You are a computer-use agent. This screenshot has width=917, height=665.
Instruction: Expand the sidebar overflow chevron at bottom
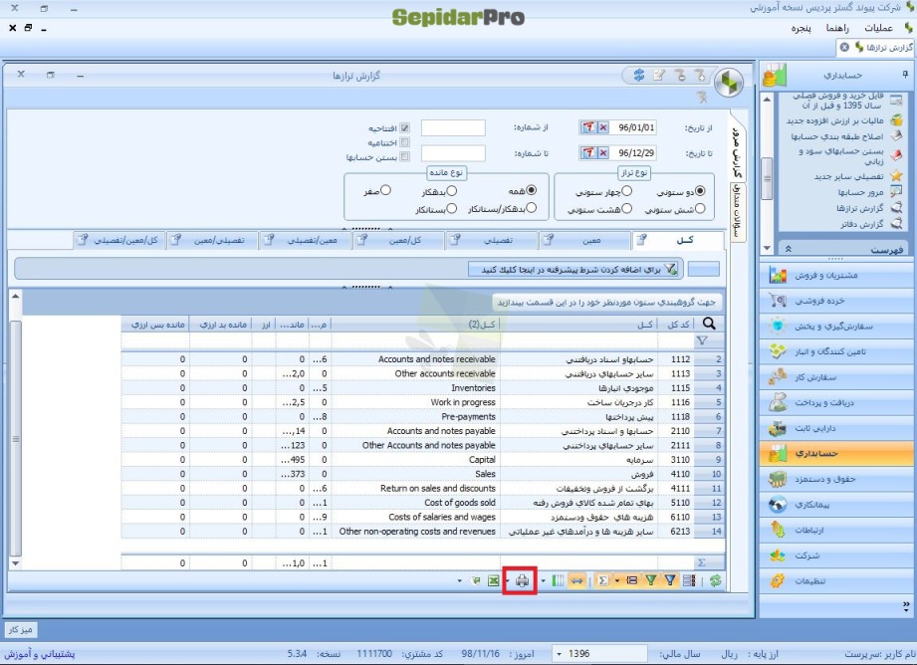[x=906, y=604]
